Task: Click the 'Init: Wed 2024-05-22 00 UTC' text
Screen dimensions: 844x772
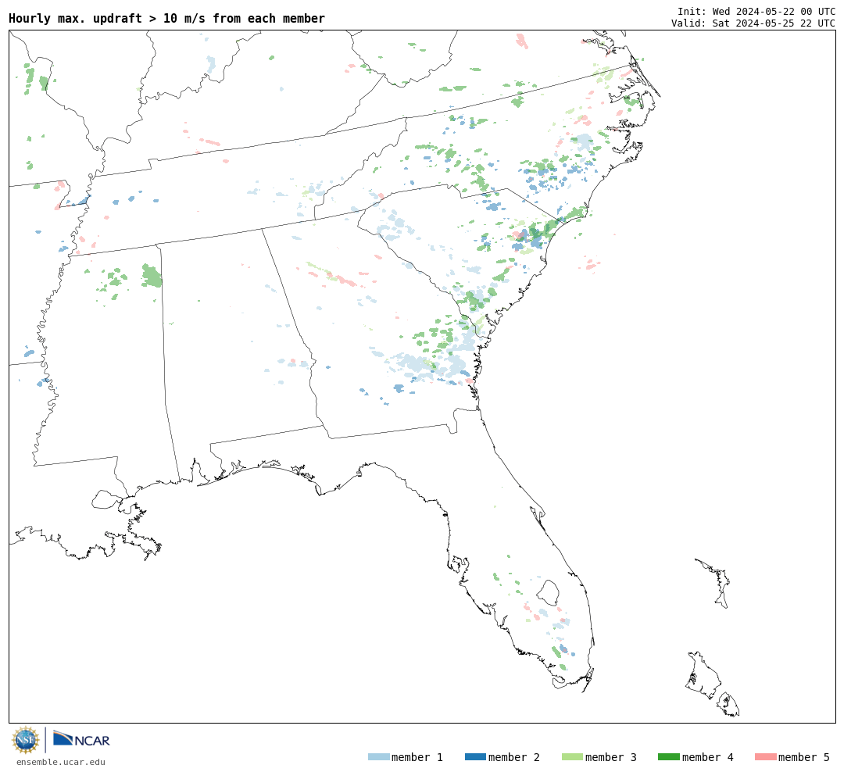Action: tap(756, 11)
